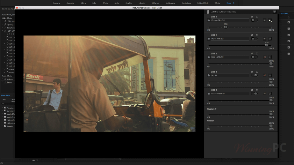294x165 pixels.
Task: Toggle the LUT 5 on/off switch
Action: tap(254, 94)
